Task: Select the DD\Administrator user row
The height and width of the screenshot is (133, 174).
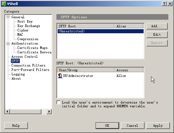Action: [101, 76]
